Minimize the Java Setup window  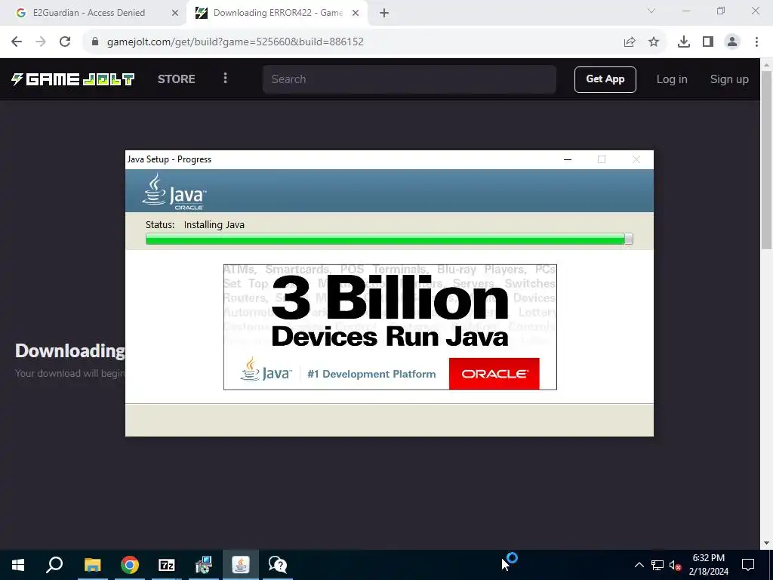tap(568, 159)
